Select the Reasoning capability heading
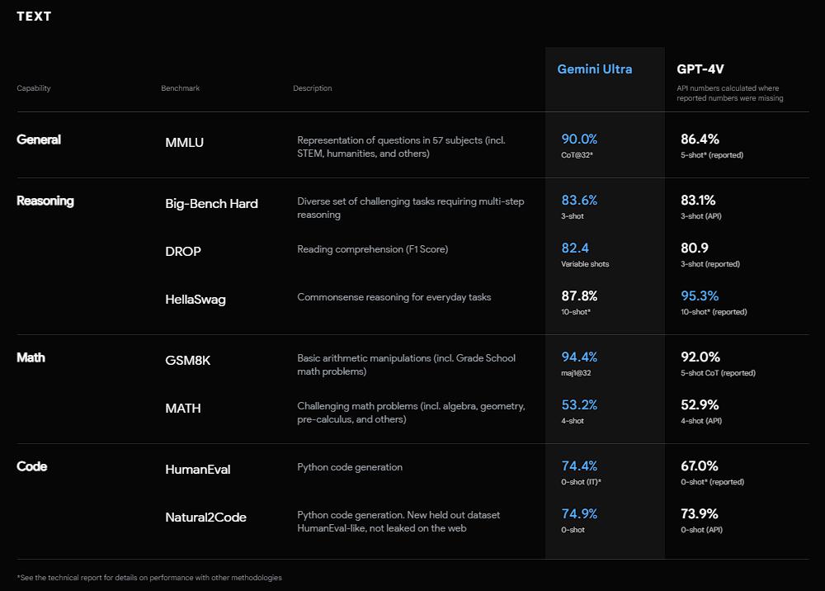This screenshot has width=825, height=591. pyautogui.click(x=45, y=201)
